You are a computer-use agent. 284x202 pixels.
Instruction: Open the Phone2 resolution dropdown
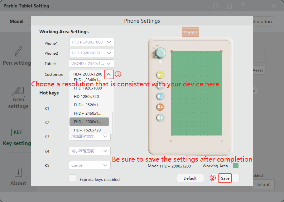point(92,53)
